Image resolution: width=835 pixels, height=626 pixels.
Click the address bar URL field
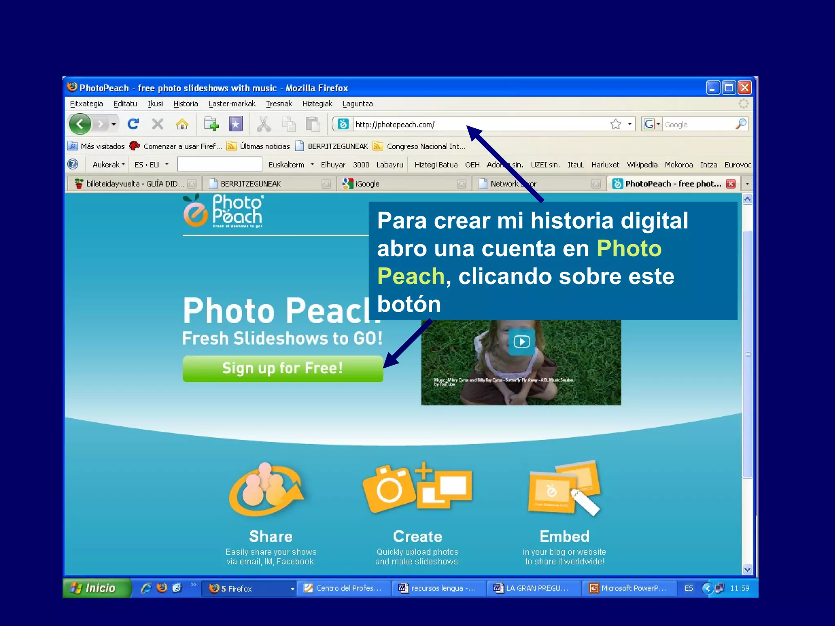[x=480, y=124]
